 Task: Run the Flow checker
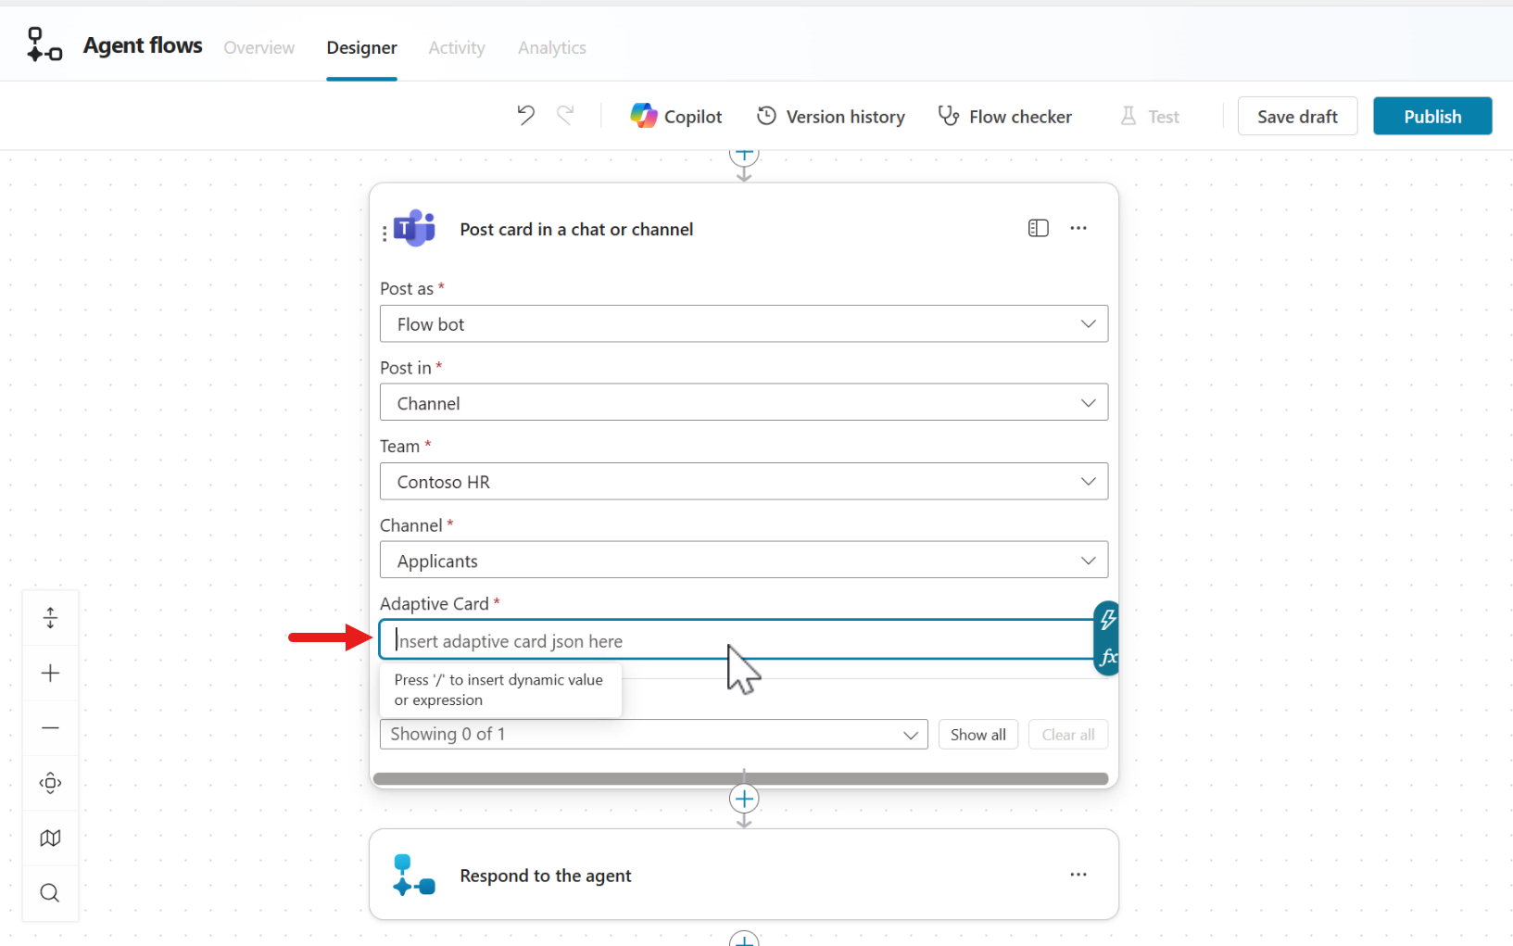click(x=1004, y=116)
